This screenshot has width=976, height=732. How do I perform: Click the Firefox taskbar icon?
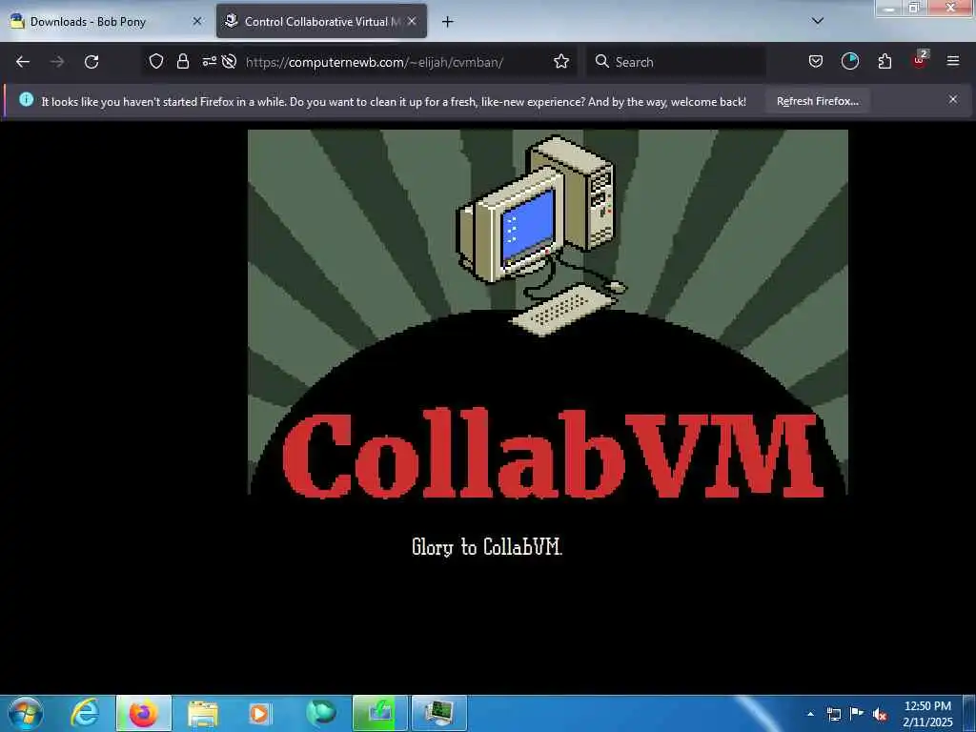point(144,713)
